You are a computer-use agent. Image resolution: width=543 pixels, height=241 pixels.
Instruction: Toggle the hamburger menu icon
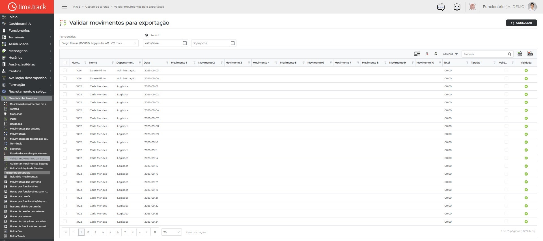point(64,6)
